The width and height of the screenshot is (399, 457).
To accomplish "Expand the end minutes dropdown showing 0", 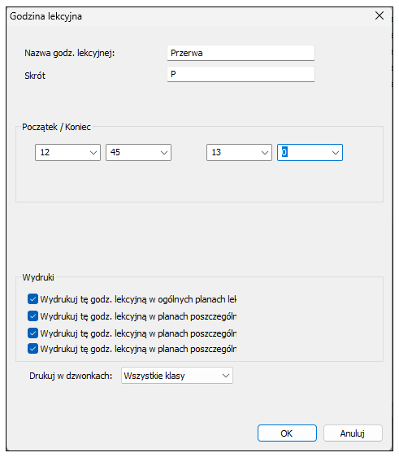I will pos(310,152).
